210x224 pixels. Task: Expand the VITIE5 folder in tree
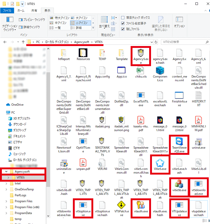pyautogui.click(x=8, y=177)
